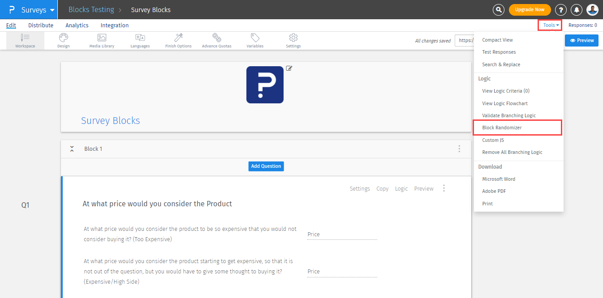
Task: Open the Settings gear icon
Action: [293, 38]
